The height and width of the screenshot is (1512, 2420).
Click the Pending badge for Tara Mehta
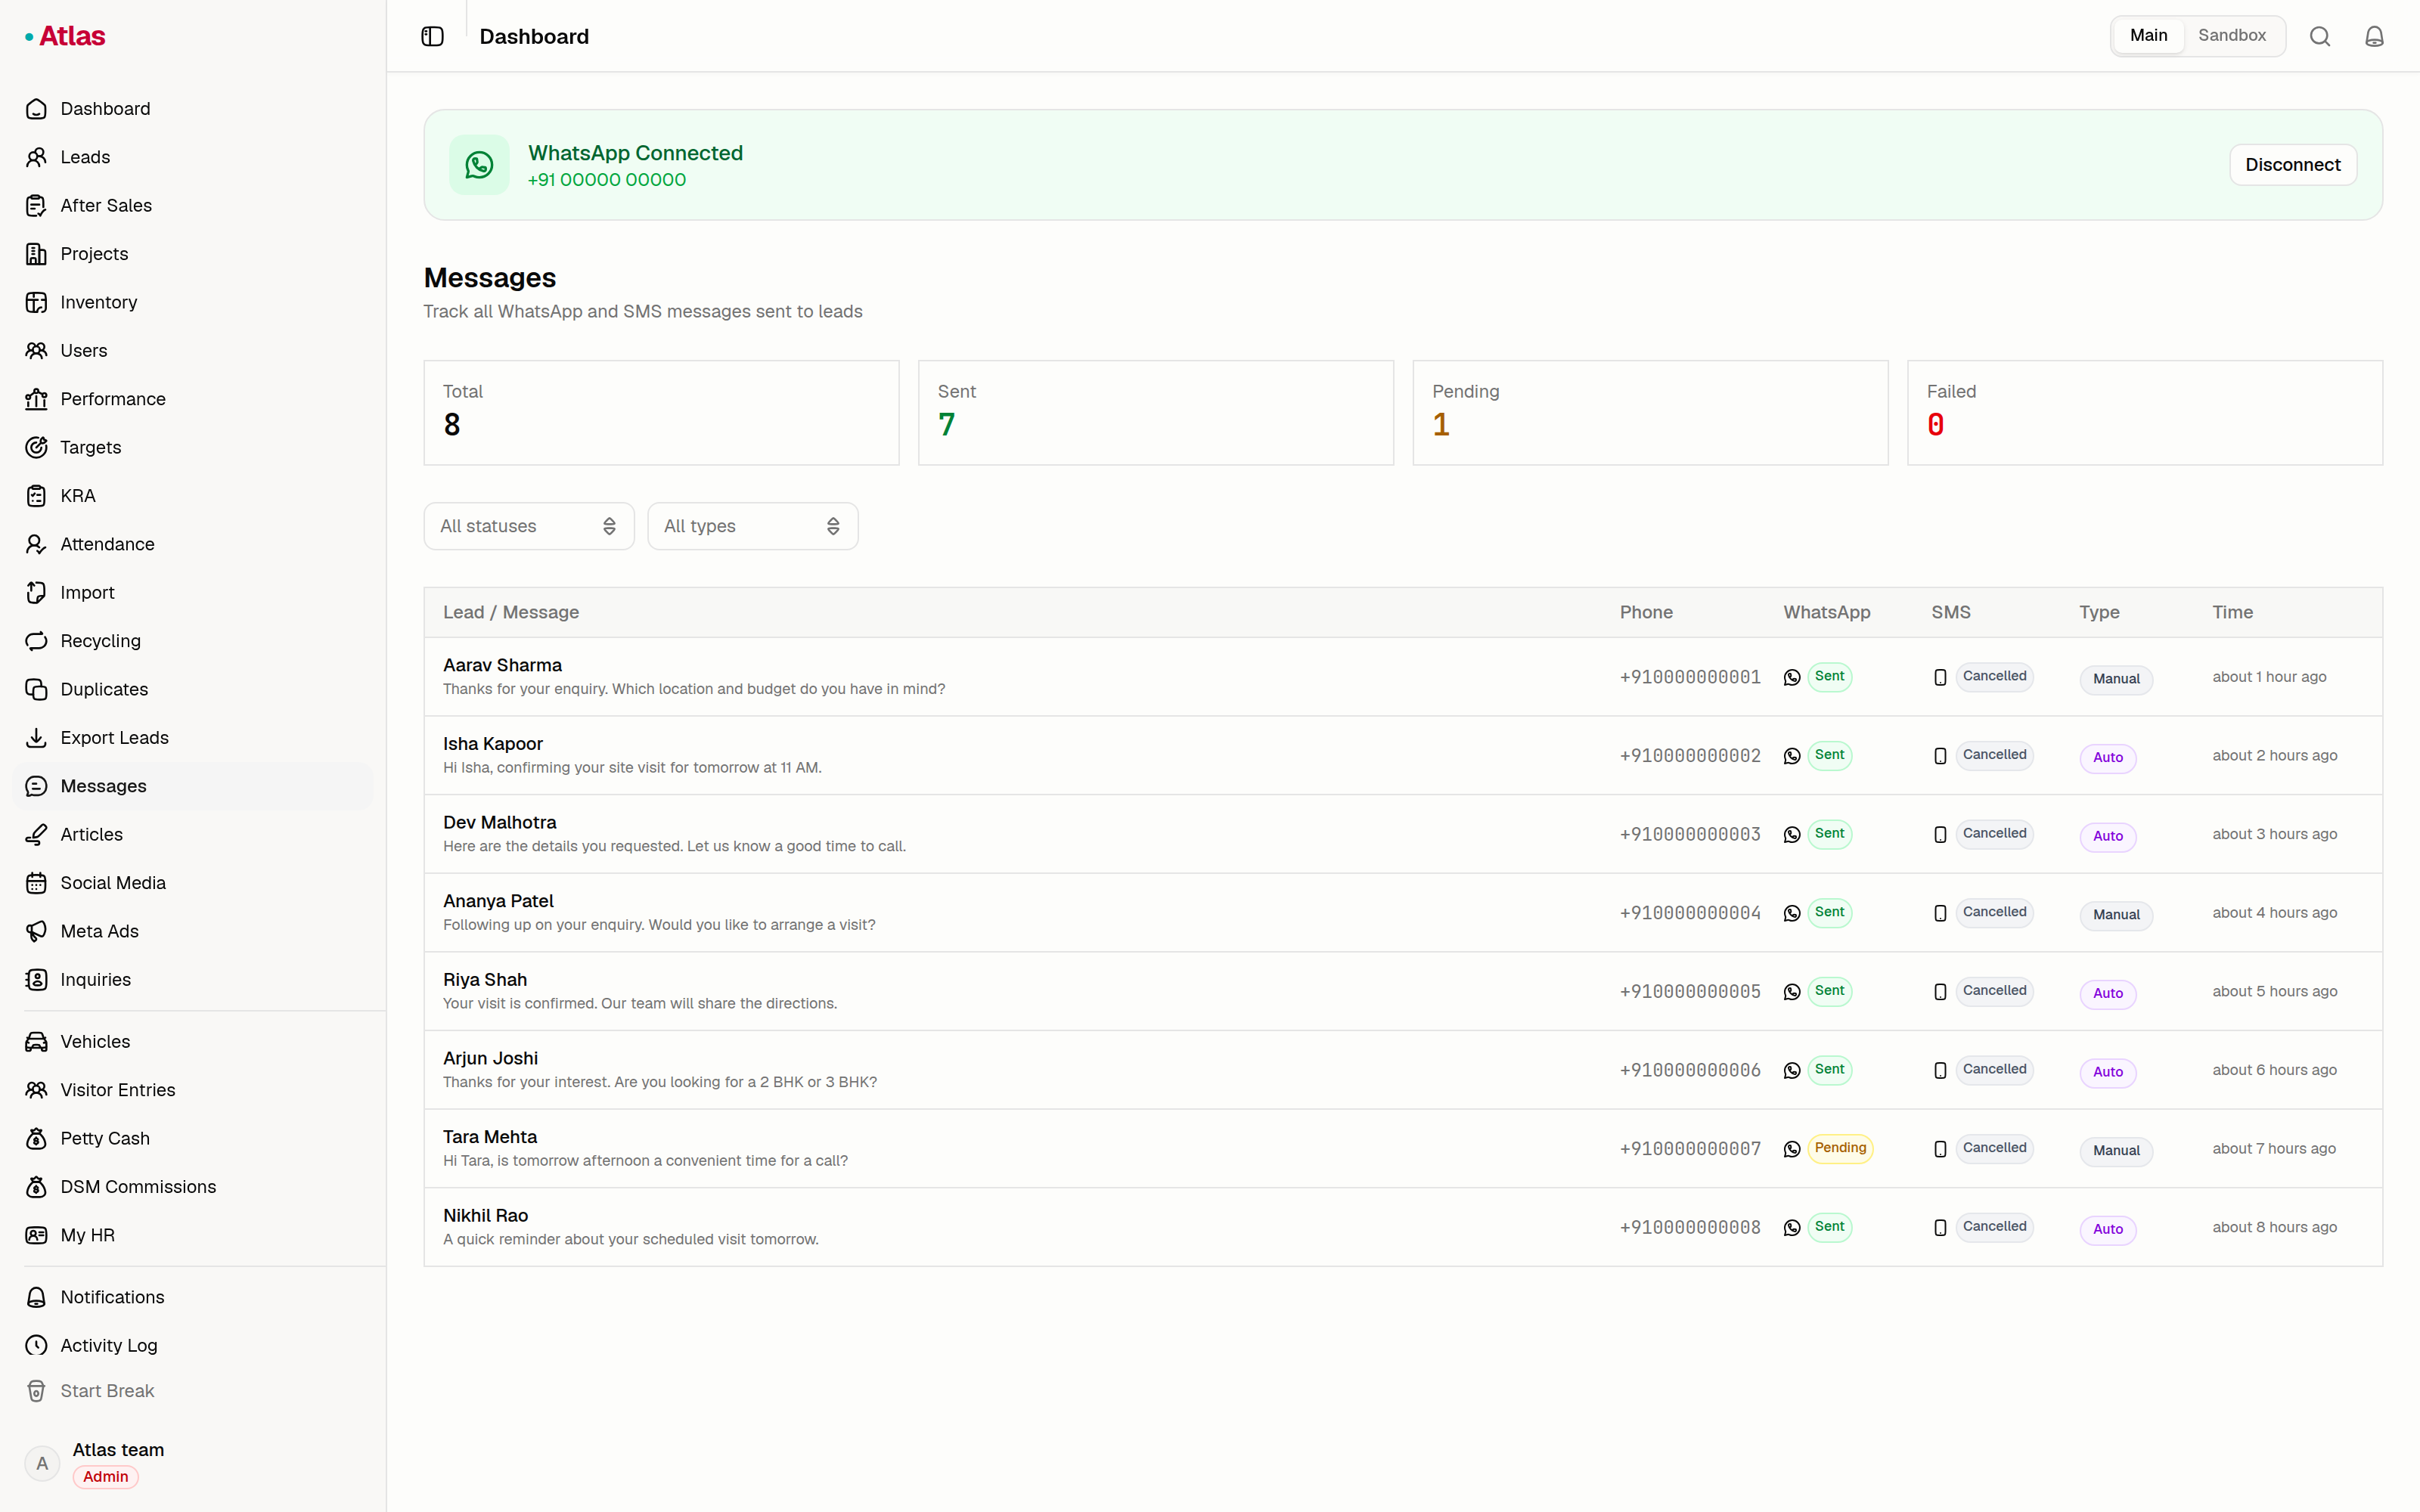tap(1840, 1148)
